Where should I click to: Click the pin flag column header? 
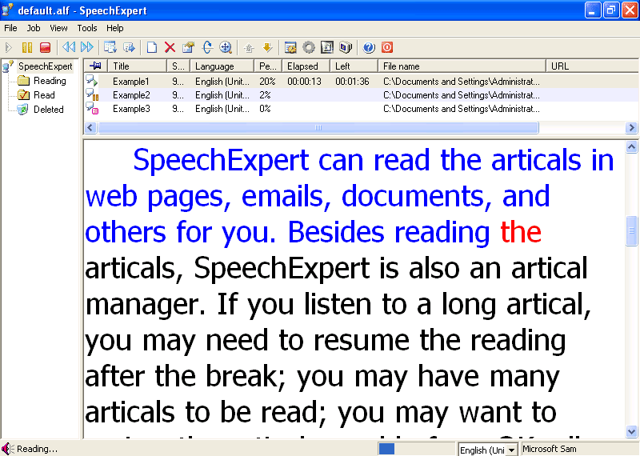96,66
